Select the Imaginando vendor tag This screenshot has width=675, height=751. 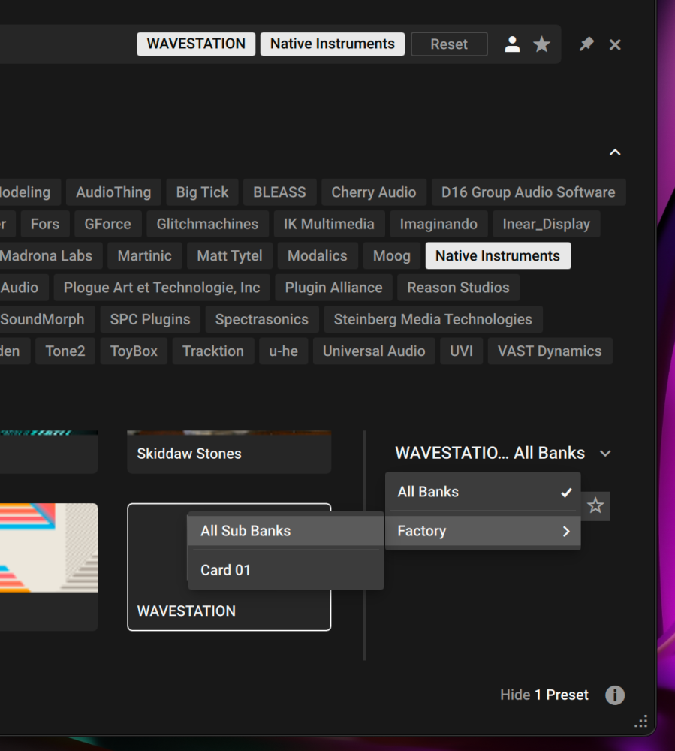click(438, 224)
